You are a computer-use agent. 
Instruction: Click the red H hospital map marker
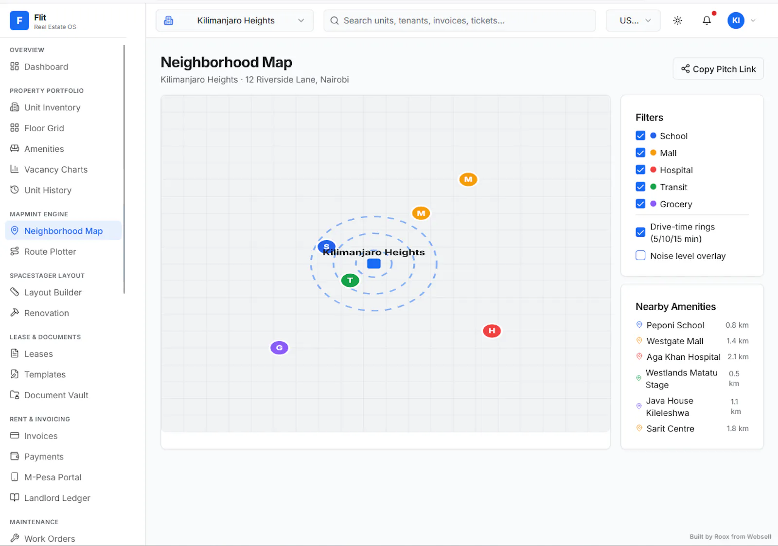[x=492, y=331]
